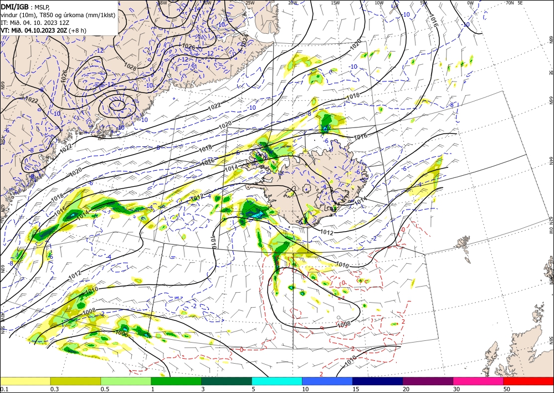This screenshot has width=554, height=393.
Task: Click the '70N 5E' corner label
Action: click(x=515, y=2)
